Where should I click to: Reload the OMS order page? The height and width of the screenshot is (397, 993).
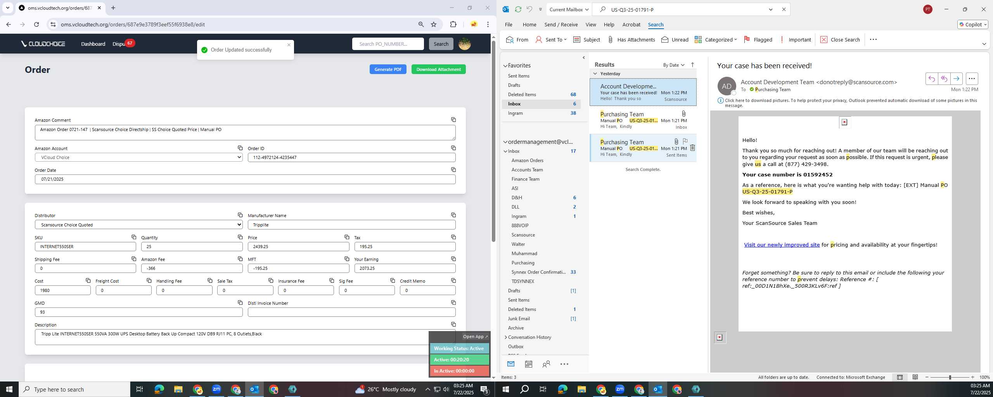(x=36, y=24)
